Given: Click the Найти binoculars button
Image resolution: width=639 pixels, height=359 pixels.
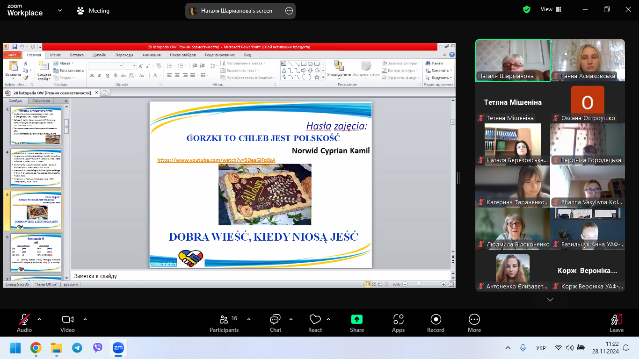Looking at the screenshot, I should coord(433,63).
